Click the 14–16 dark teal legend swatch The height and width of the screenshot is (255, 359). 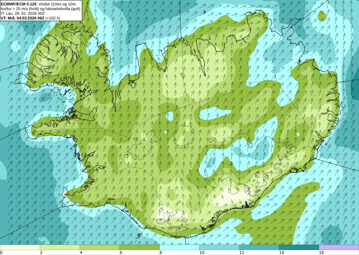coord(299,247)
